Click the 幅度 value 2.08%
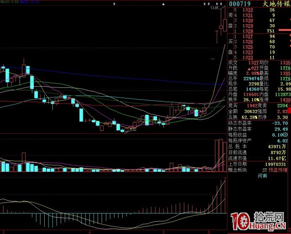 pos(253,73)
